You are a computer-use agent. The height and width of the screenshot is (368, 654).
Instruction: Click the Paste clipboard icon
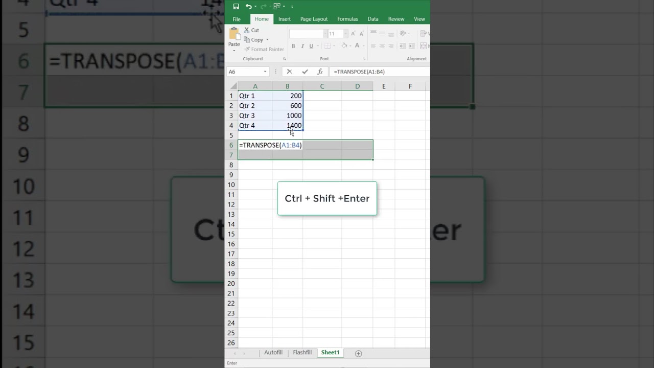[x=234, y=34]
